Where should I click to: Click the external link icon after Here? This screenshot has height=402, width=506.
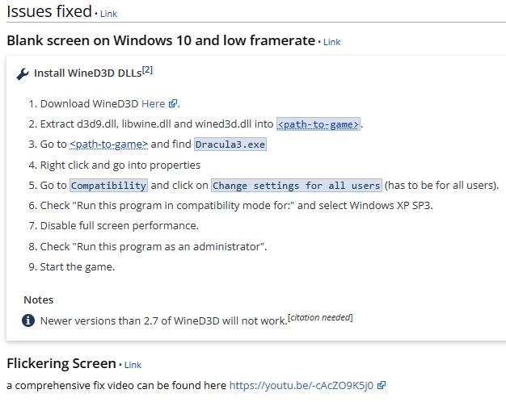[173, 103]
